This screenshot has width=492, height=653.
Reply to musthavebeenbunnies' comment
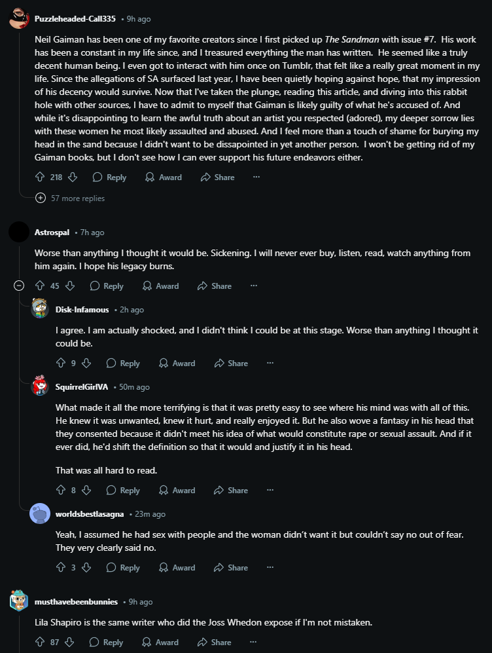coord(107,642)
